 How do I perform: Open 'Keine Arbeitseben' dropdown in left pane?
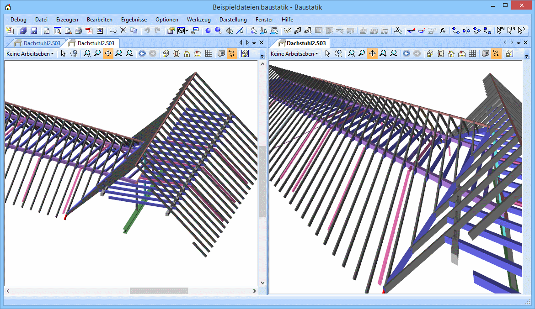coord(30,54)
